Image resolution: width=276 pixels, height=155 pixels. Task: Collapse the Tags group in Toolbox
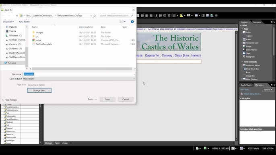click(242, 29)
